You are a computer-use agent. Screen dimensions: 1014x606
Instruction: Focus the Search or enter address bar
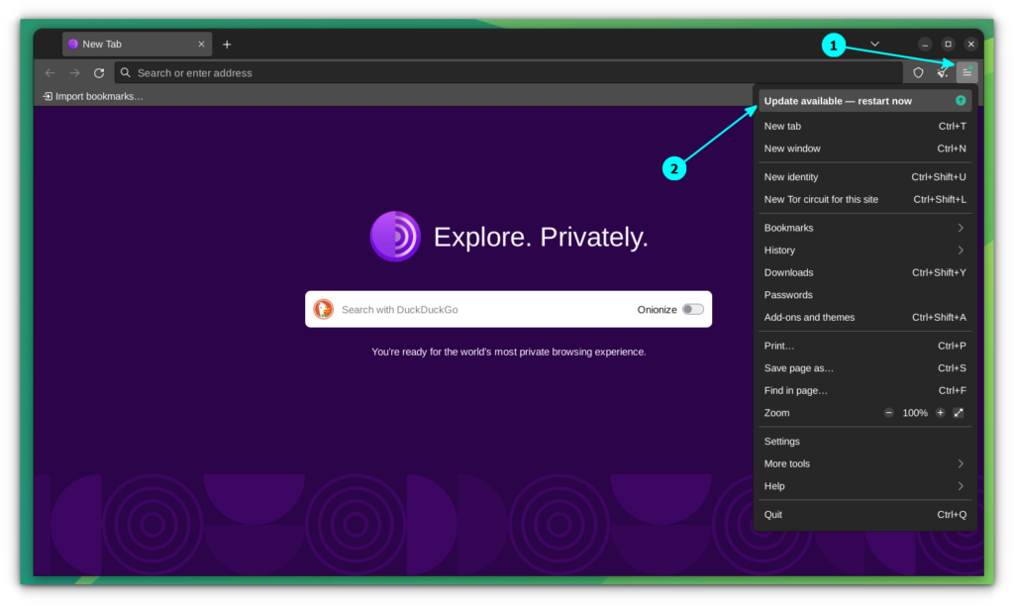point(508,73)
